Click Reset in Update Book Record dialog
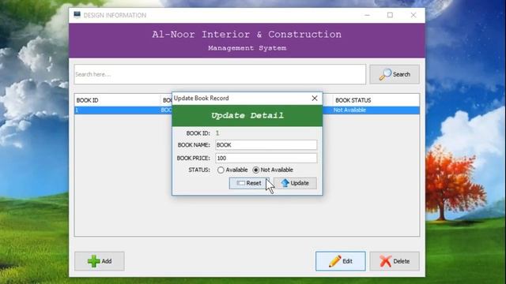This screenshot has width=506, height=284. click(x=249, y=183)
